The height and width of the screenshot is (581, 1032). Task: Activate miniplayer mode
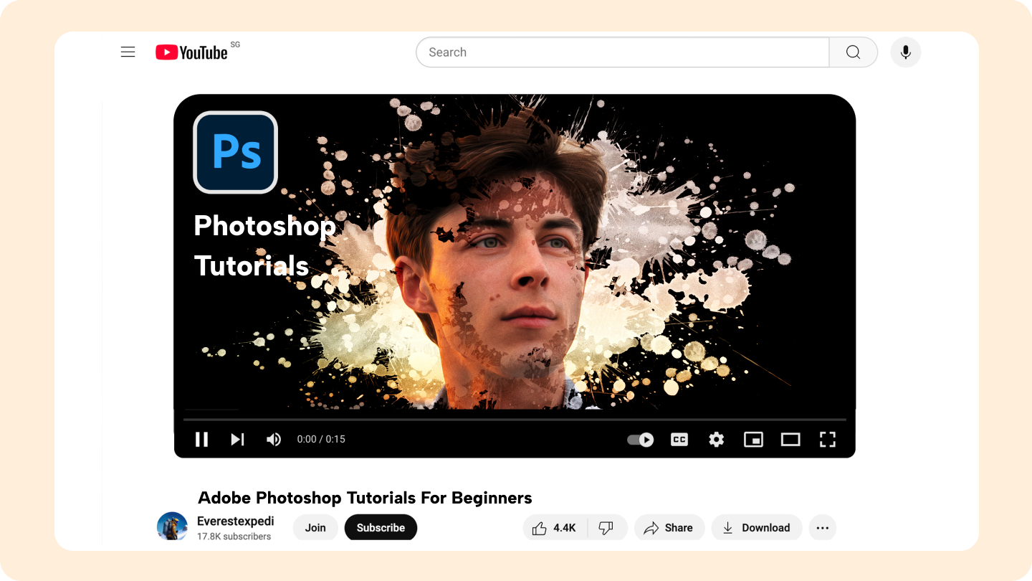pyautogui.click(x=753, y=439)
